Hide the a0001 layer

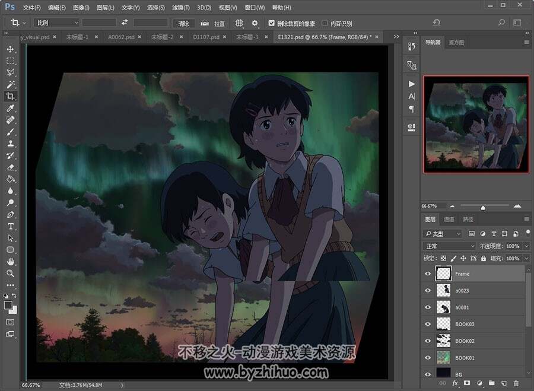point(428,307)
